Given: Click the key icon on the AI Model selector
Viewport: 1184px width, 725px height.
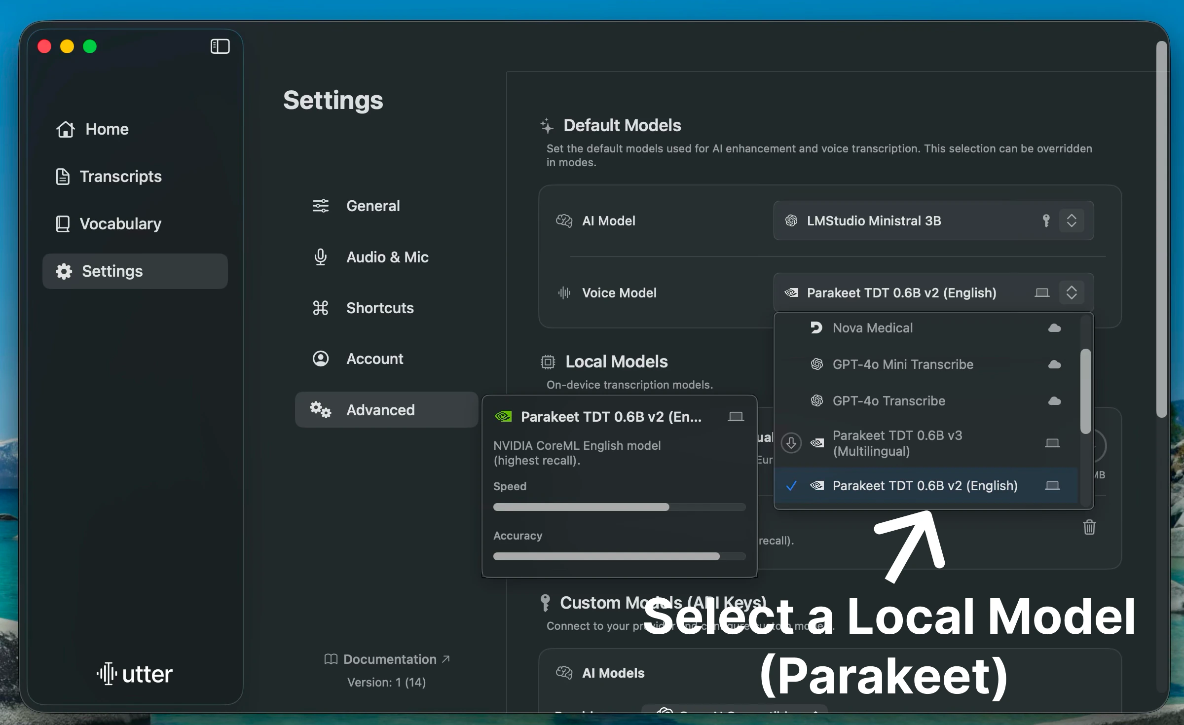Looking at the screenshot, I should (x=1047, y=221).
